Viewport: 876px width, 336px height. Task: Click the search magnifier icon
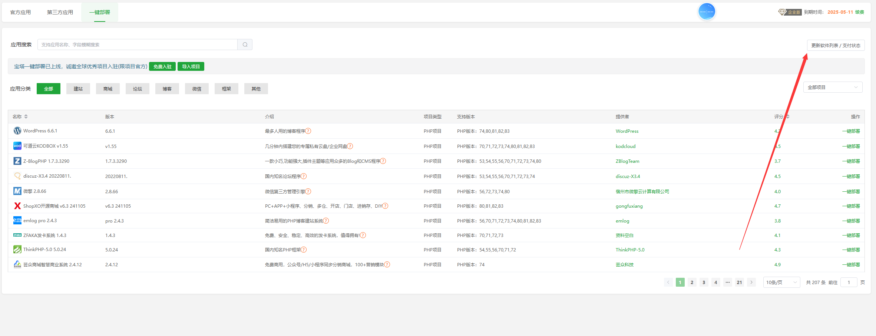coord(245,45)
